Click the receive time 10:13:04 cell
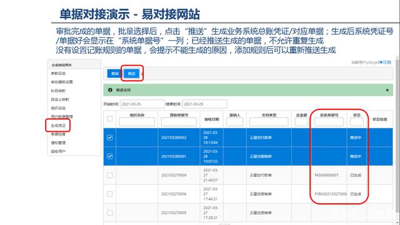 211,137
